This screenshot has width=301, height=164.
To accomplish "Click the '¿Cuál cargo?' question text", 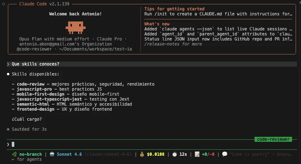I will coord(27,119).
